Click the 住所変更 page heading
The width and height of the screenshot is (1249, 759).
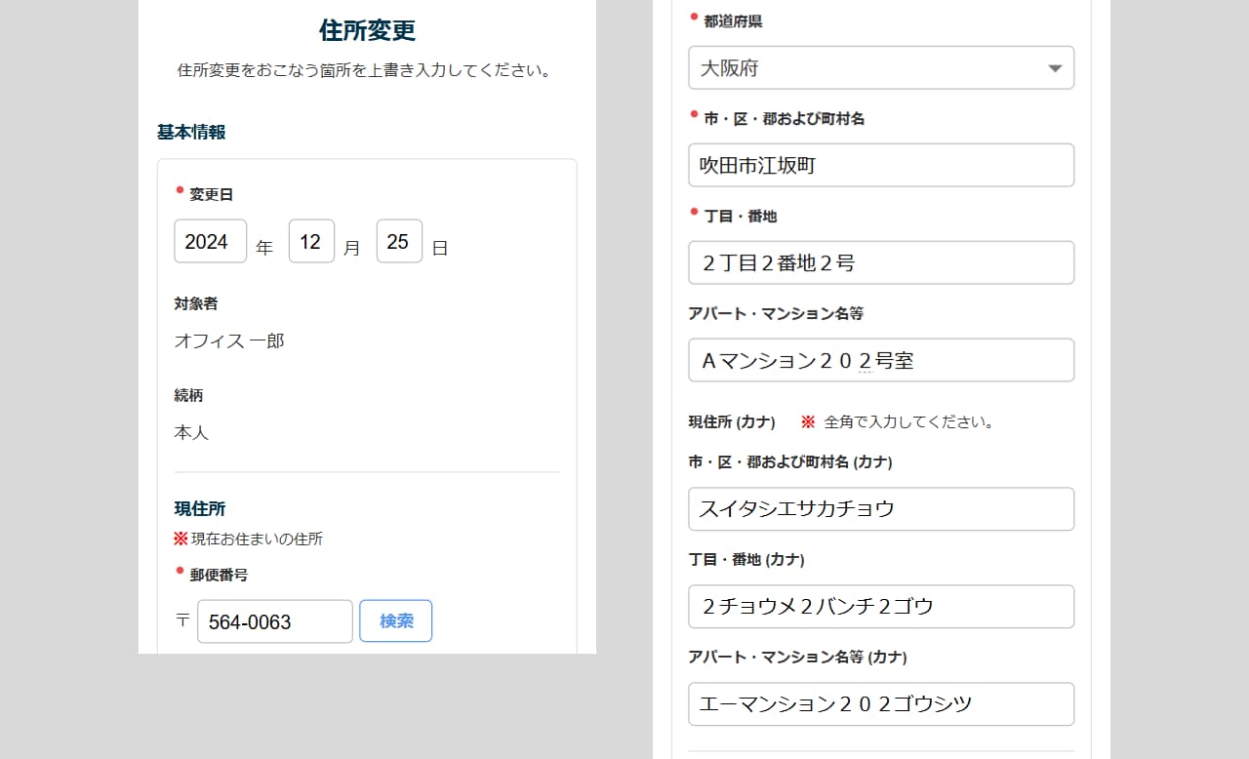367,30
